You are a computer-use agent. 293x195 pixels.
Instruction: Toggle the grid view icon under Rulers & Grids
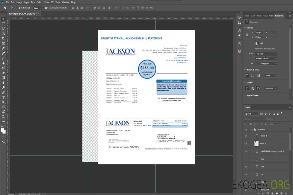253,75
